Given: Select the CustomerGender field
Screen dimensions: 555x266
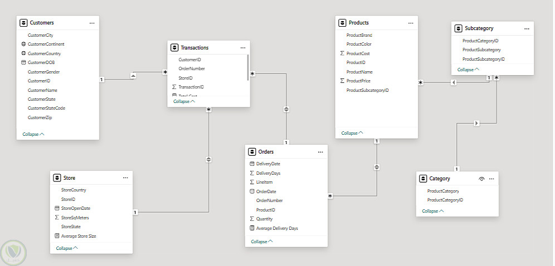Looking at the screenshot, I should pyautogui.click(x=43, y=72).
